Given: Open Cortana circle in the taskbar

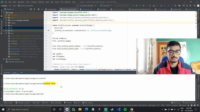Looking at the screenshot, I should 54,109.
